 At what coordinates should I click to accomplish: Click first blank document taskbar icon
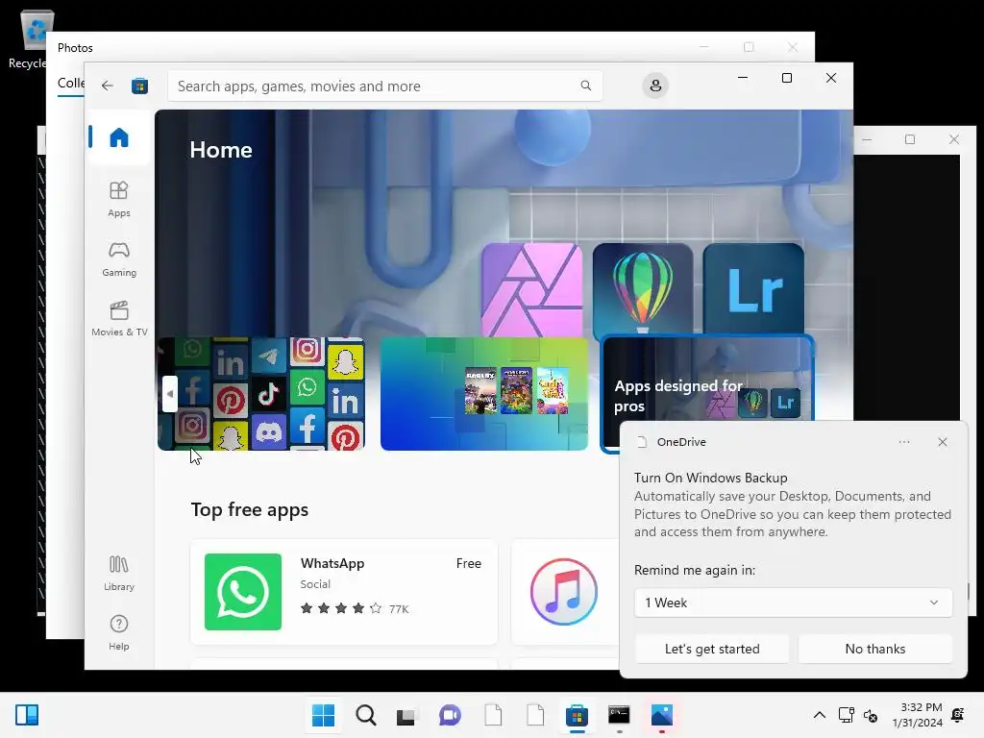pyautogui.click(x=493, y=715)
